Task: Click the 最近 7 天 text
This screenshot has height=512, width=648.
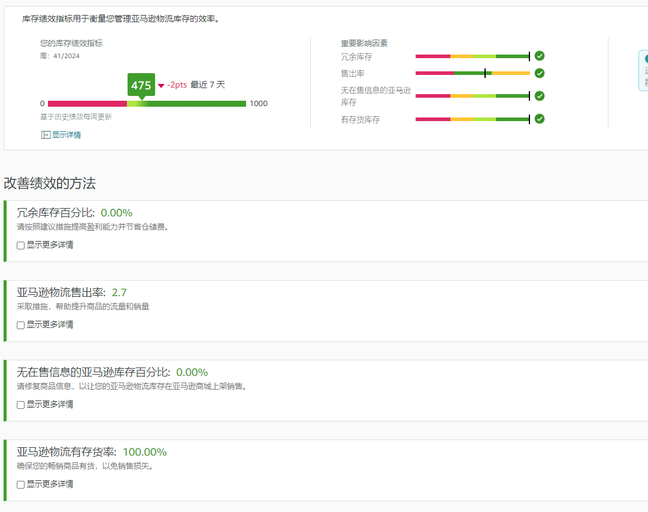Action: pos(208,85)
